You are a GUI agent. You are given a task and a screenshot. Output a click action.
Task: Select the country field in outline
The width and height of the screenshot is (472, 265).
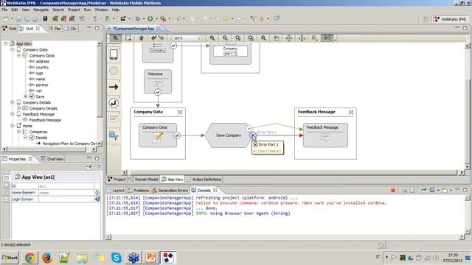coord(42,67)
